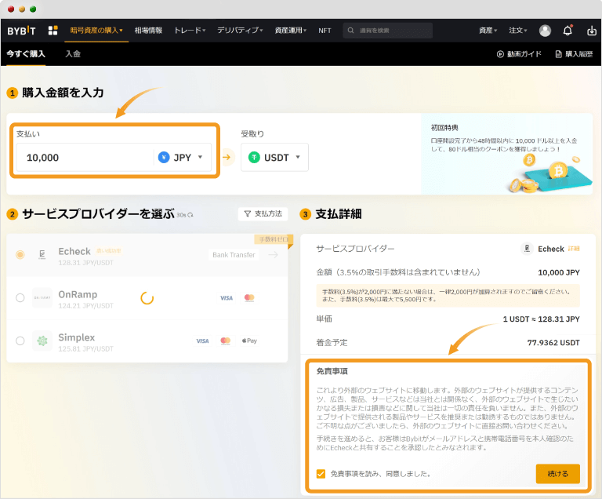
Task: Click the Bybit logo
Action: click(x=21, y=31)
